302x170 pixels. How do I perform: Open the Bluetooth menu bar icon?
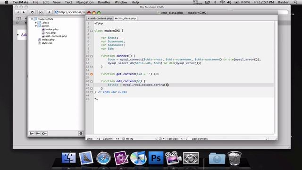215,2
